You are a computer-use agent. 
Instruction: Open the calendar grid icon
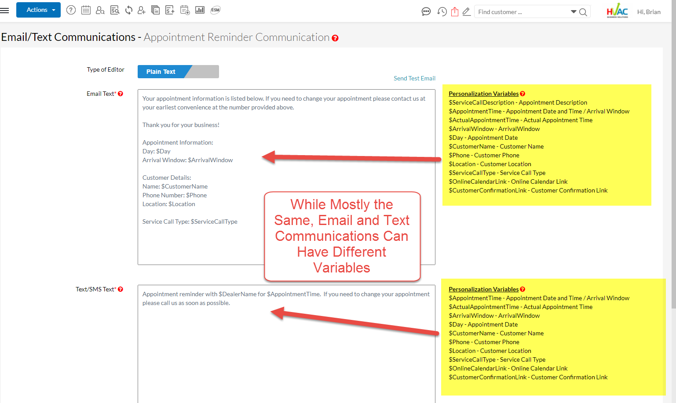(86, 10)
